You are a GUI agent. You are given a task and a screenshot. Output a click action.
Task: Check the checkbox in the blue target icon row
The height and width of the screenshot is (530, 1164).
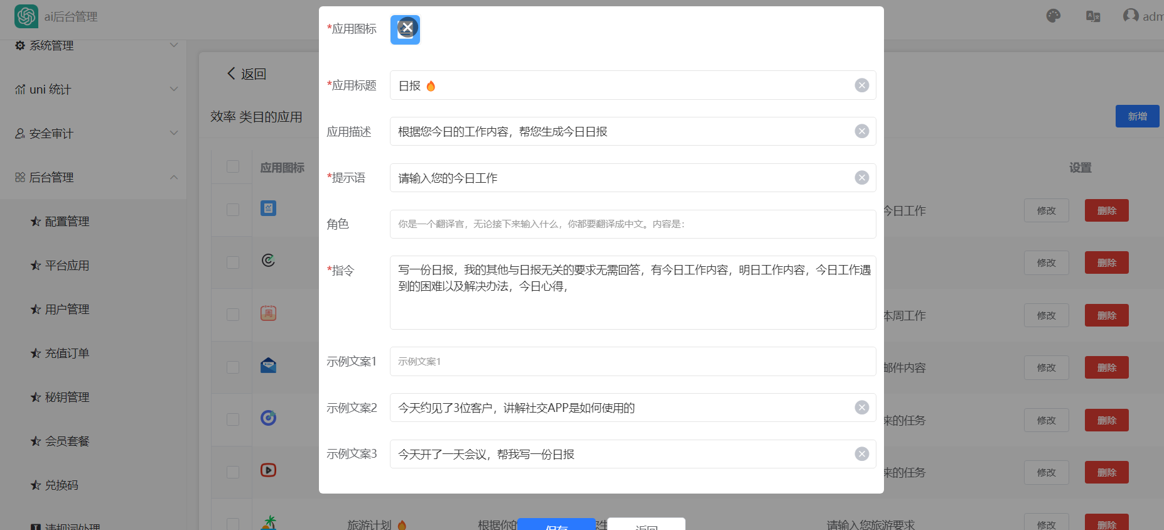(233, 419)
